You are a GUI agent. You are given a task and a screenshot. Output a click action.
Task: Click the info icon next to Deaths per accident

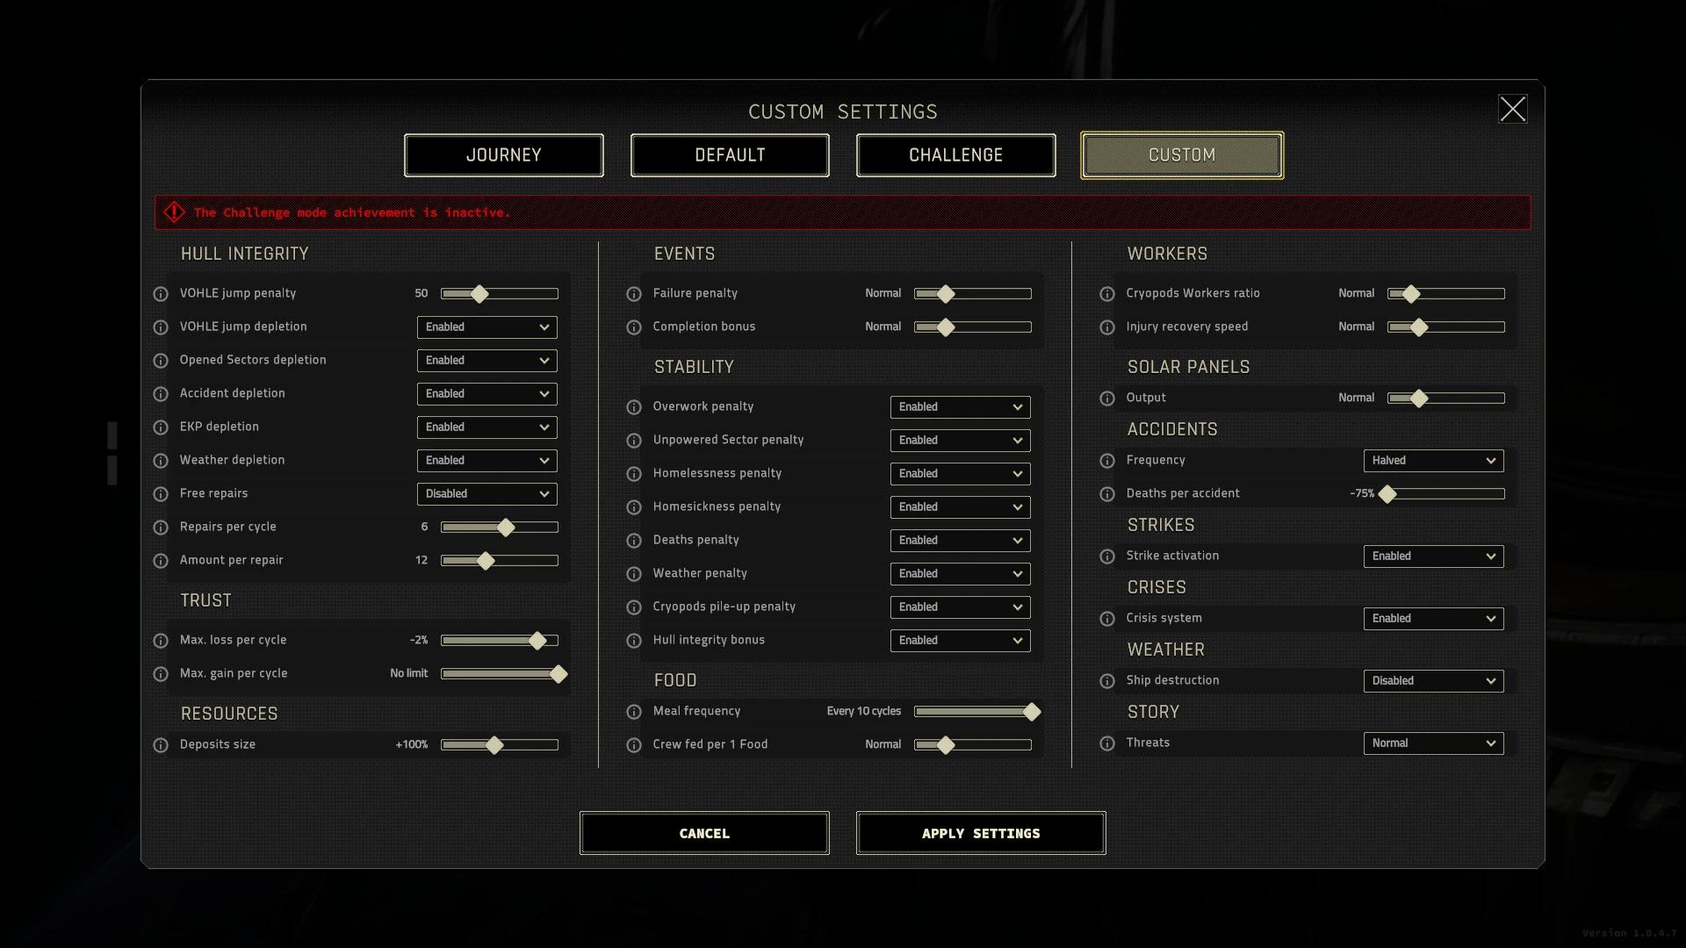pyautogui.click(x=1108, y=494)
